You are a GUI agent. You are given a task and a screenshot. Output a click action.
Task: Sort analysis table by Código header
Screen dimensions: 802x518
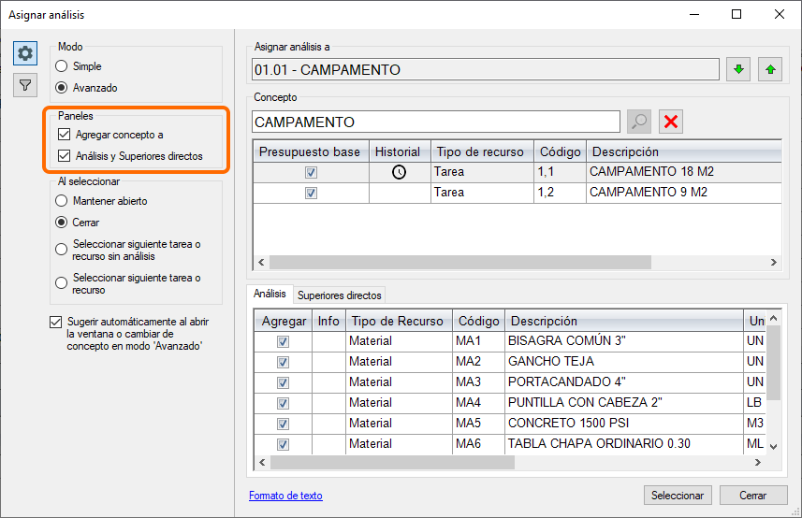point(479,321)
